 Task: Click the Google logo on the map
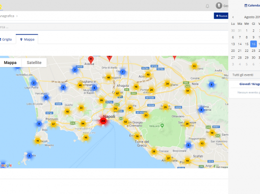pos(6,165)
